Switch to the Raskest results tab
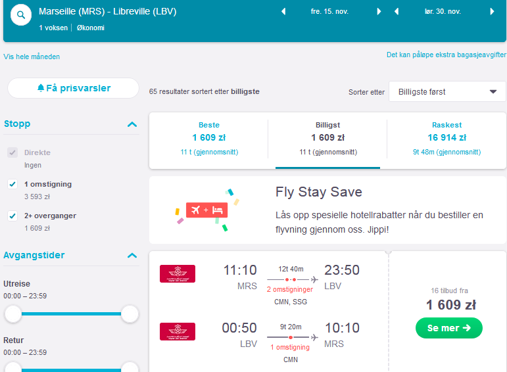507x372 pixels. click(x=447, y=139)
